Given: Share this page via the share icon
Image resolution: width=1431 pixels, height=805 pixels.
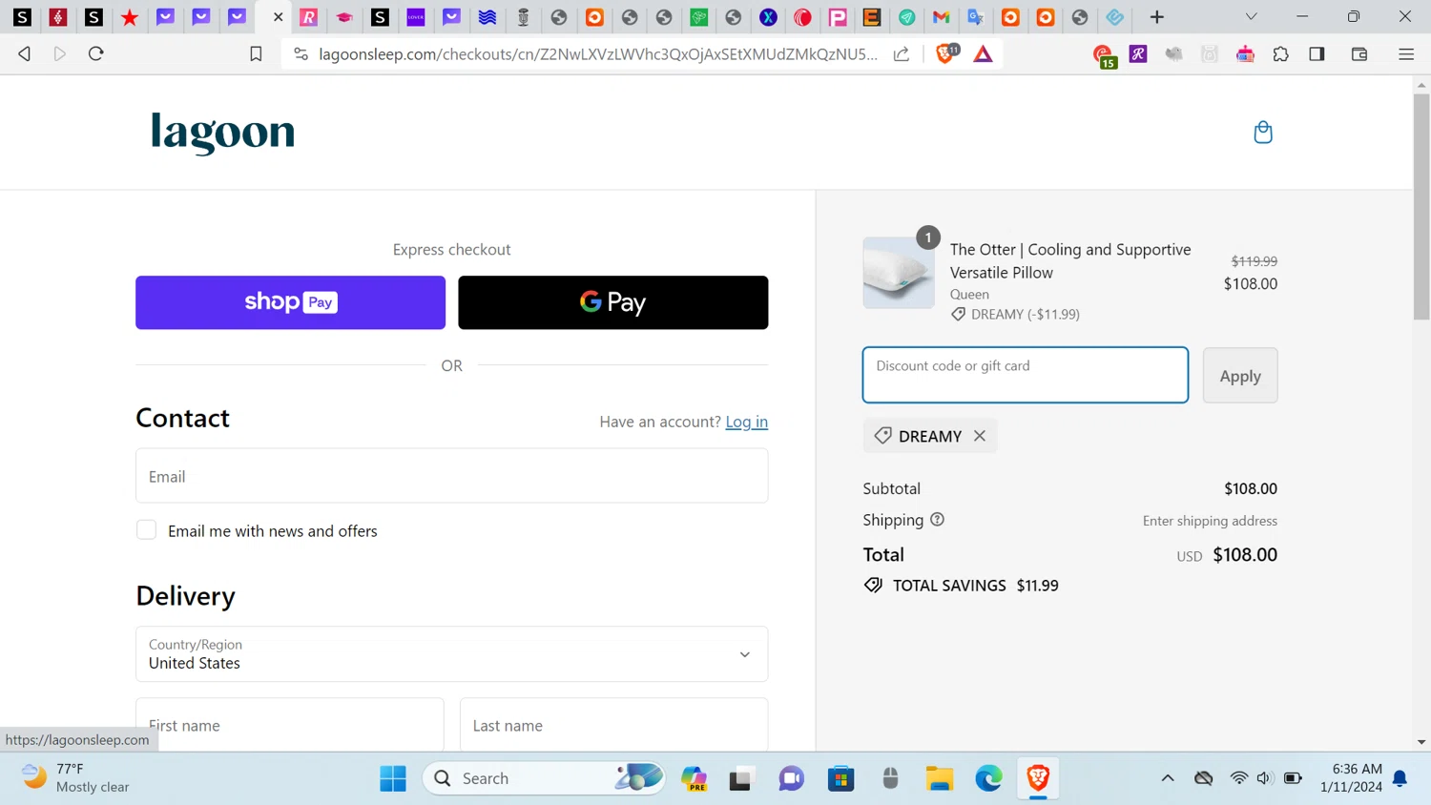Looking at the screenshot, I should pos(902,54).
